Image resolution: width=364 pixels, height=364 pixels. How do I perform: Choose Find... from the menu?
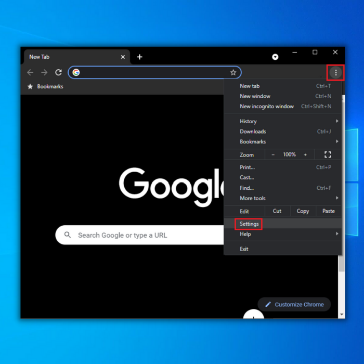(282, 188)
